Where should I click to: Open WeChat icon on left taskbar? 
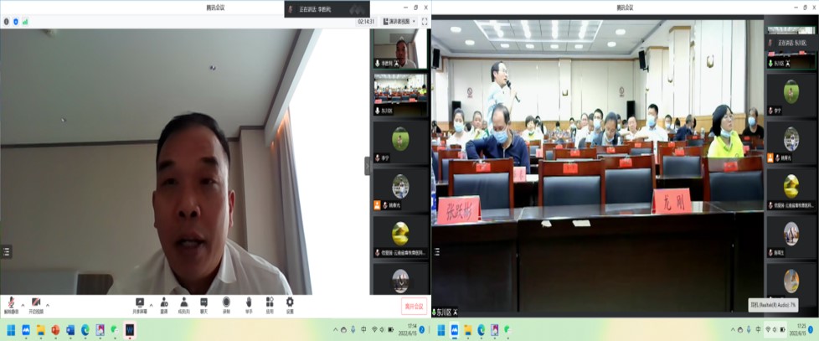(115, 330)
